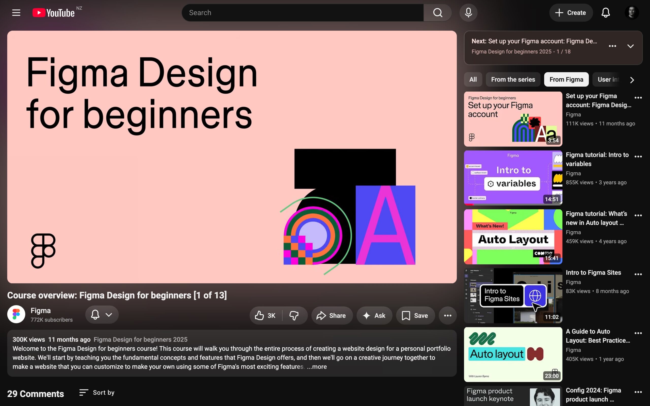Click the video title 'Course overview: Figma Design for beginners'
The height and width of the screenshot is (406, 650).
tap(117, 295)
